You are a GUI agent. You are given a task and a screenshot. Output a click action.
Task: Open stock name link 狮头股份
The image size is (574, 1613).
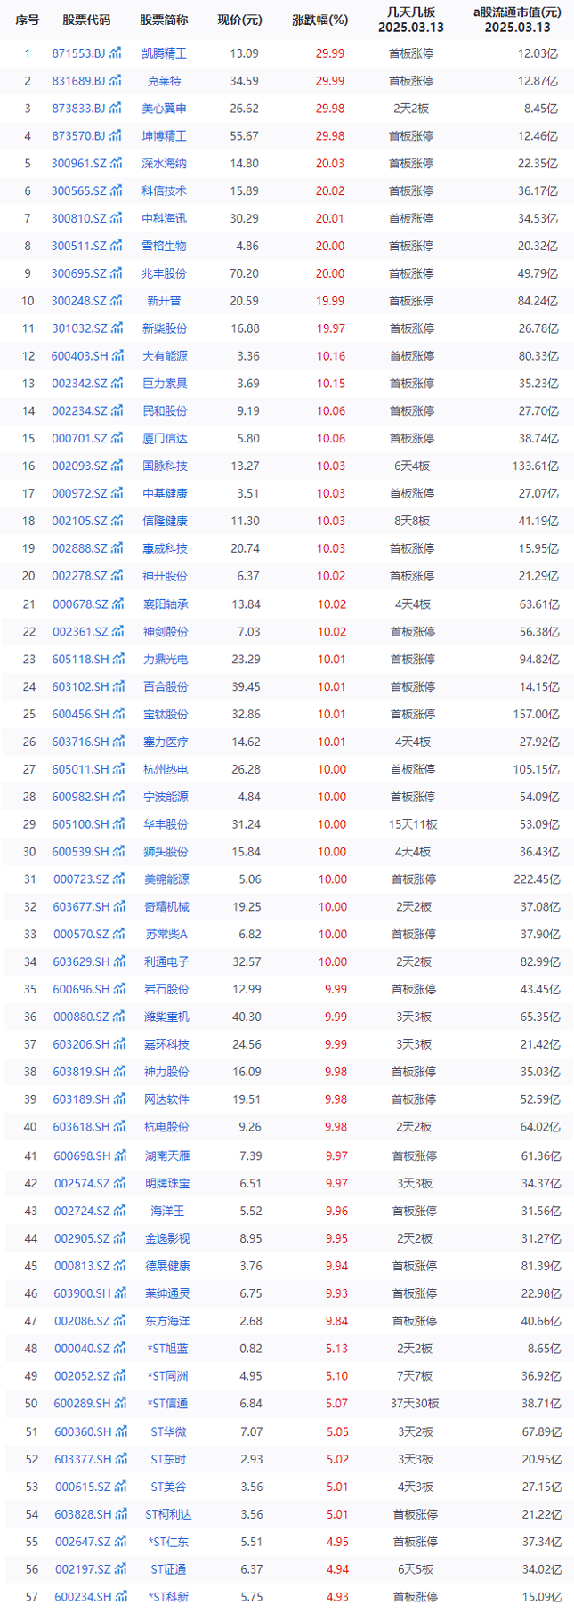point(166,852)
